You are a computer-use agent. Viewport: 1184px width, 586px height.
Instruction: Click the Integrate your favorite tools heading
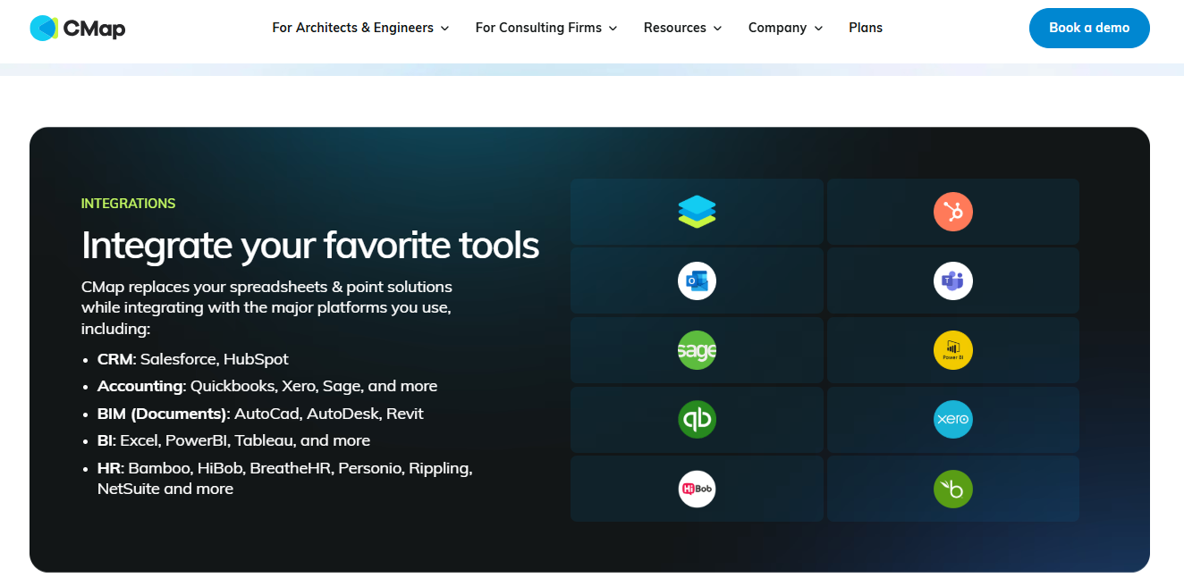click(310, 245)
